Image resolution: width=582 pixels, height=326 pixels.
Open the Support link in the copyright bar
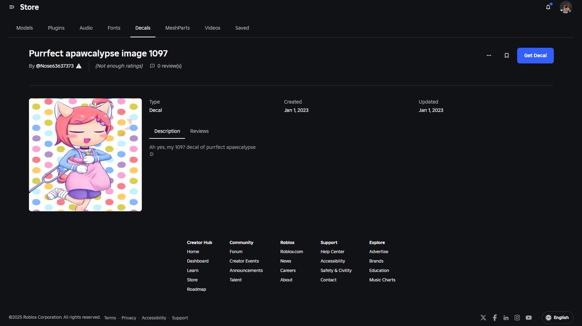tap(180, 318)
